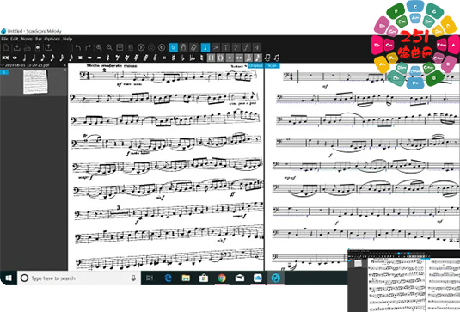Toggle parentheses on accidental

point(221,58)
